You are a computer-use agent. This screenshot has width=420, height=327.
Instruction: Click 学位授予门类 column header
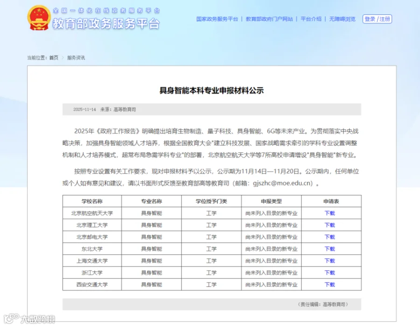pos(211,201)
